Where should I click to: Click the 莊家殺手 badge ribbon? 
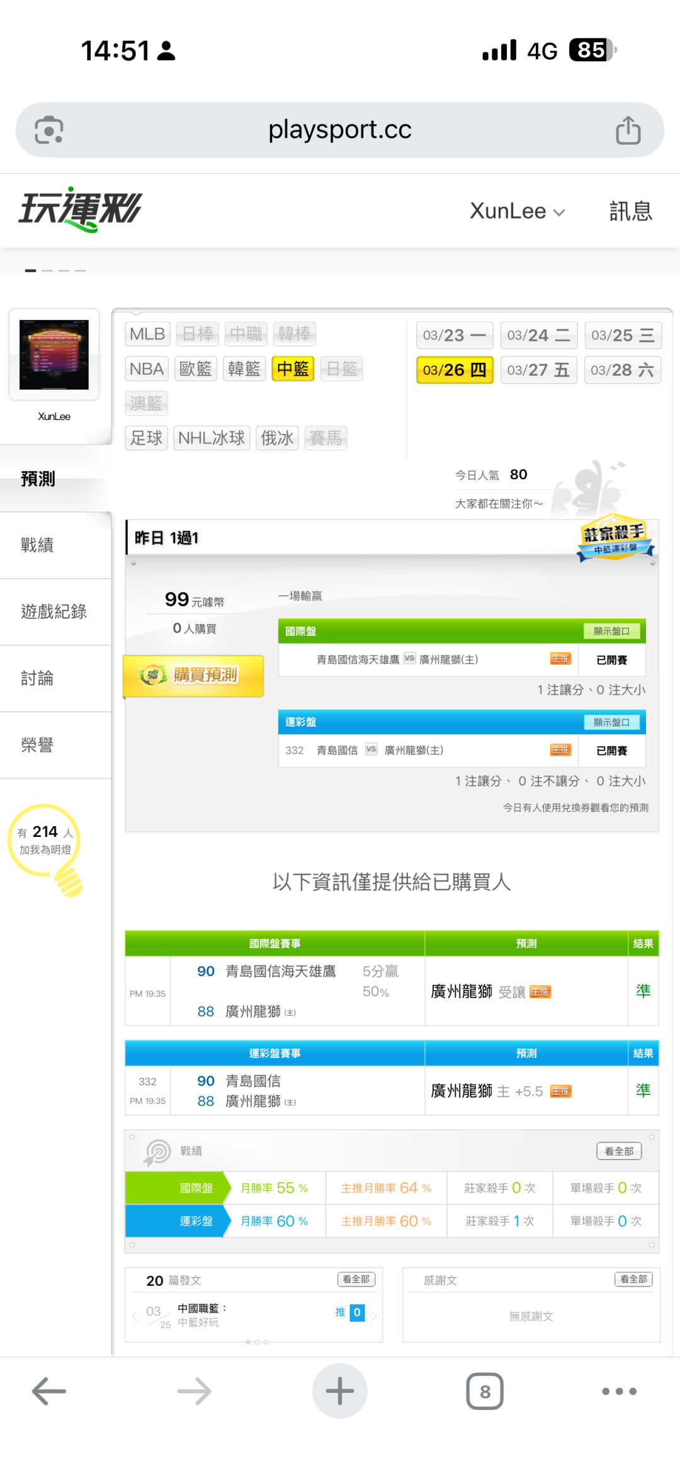[615, 538]
